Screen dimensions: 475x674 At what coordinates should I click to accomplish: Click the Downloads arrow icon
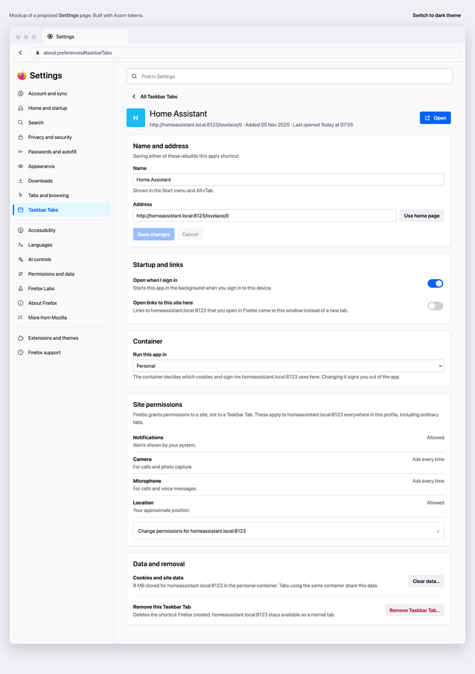tap(20, 181)
